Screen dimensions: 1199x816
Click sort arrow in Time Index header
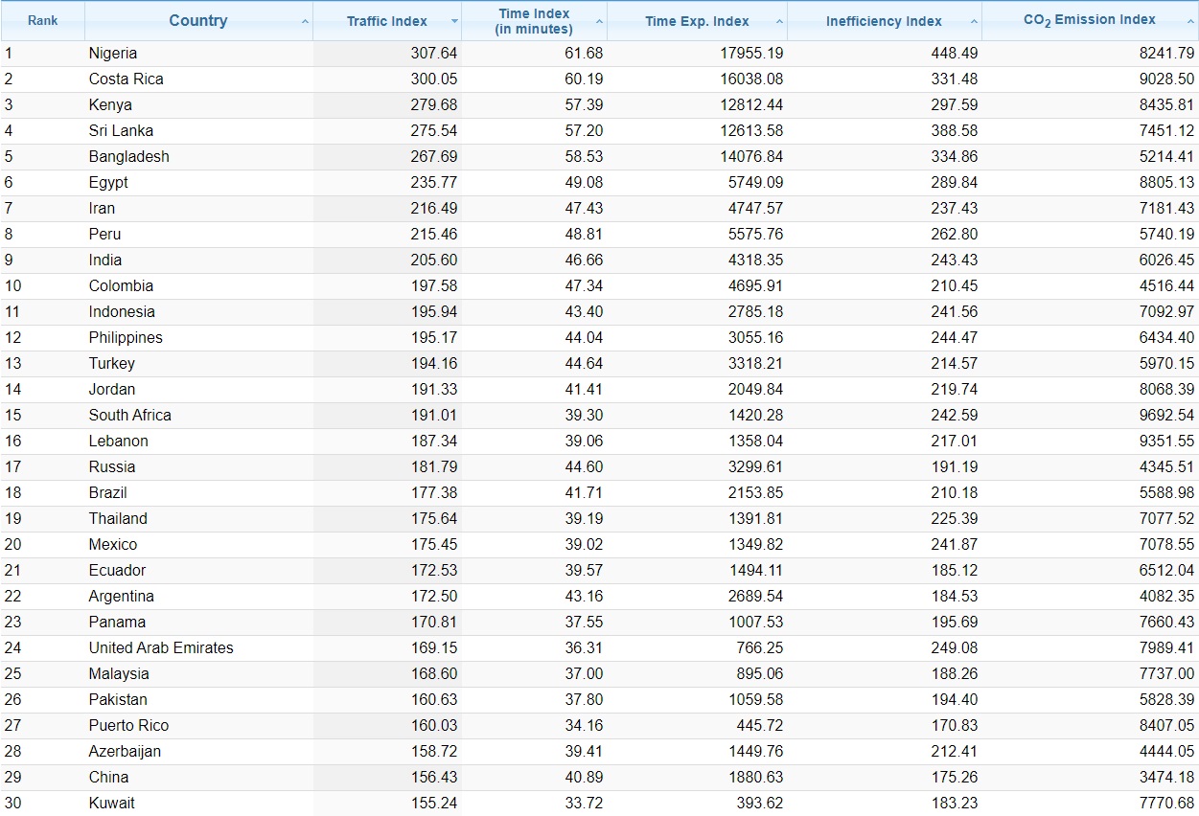[x=599, y=21]
